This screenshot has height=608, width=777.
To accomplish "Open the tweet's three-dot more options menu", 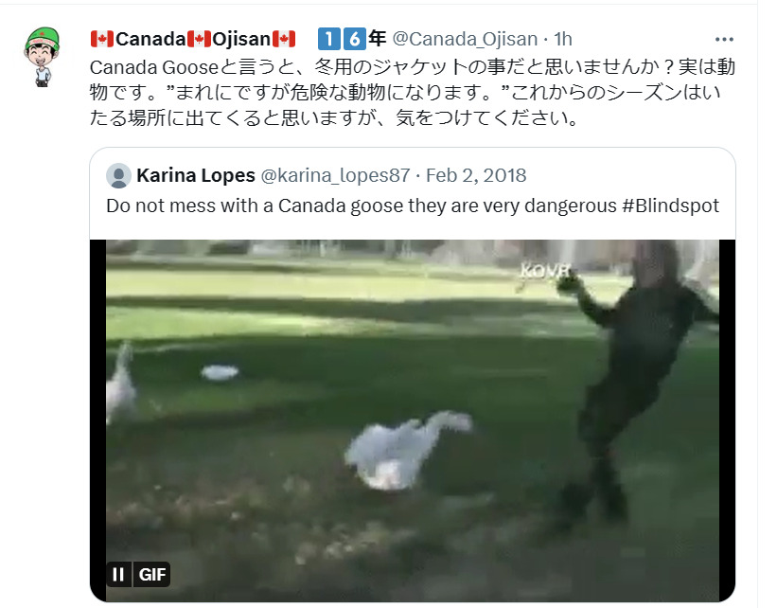I will [x=724, y=39].
